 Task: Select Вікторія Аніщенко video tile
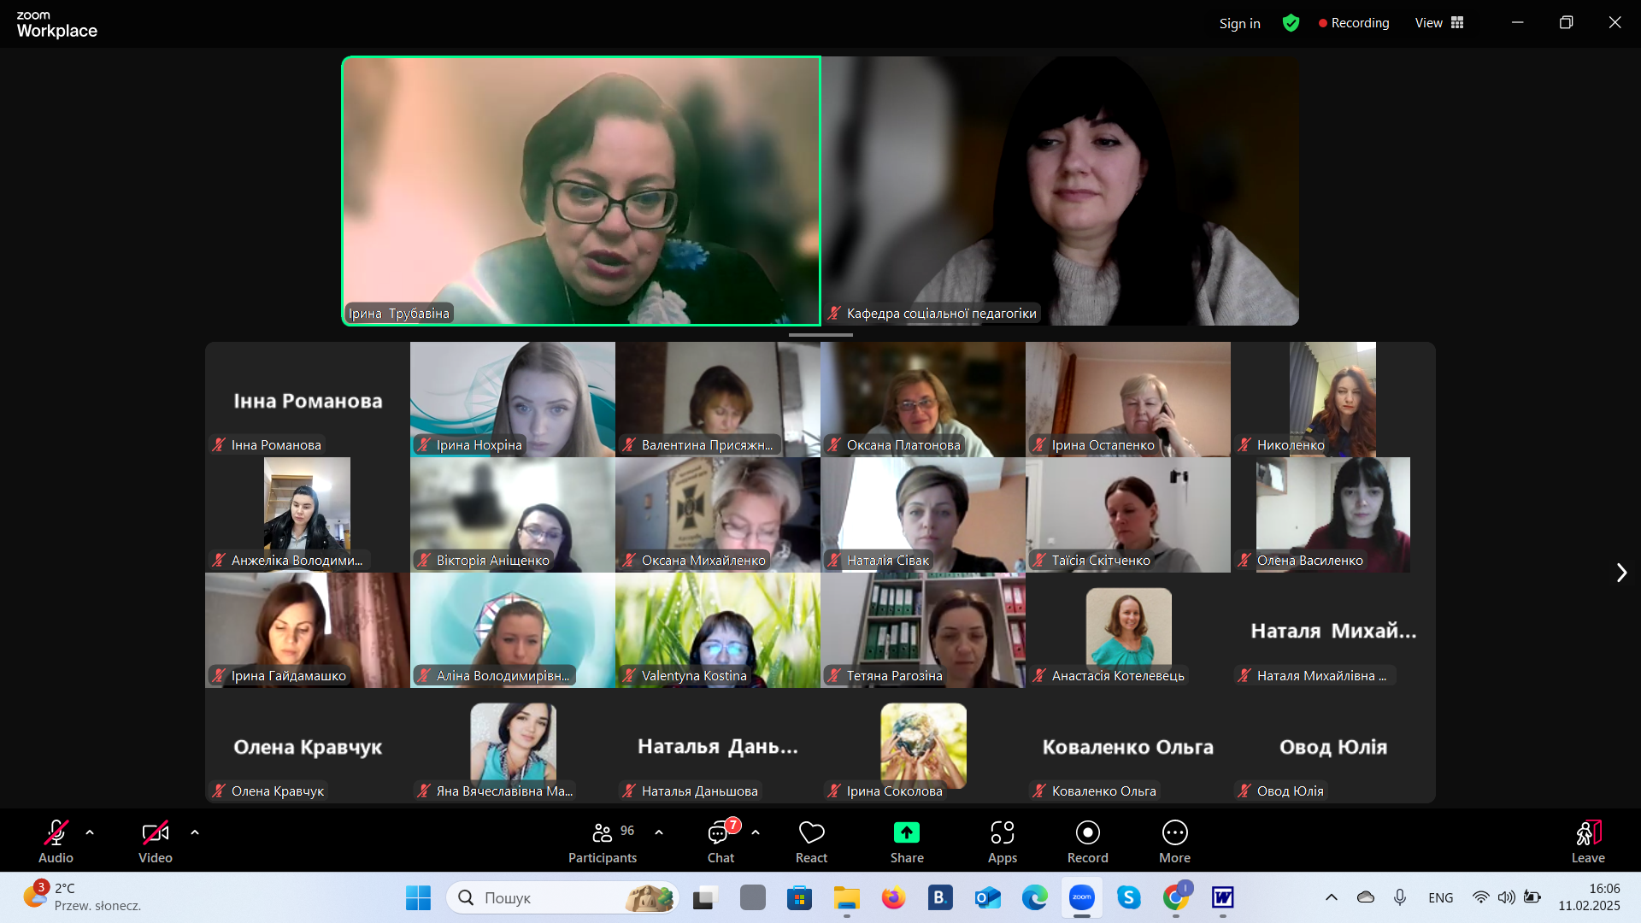(513, 514)
